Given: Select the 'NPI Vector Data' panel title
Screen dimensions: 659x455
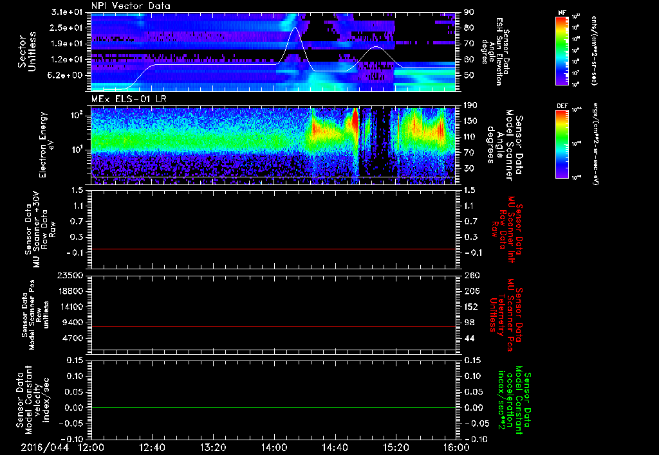Looking at the screenshot, I should 131,6.
